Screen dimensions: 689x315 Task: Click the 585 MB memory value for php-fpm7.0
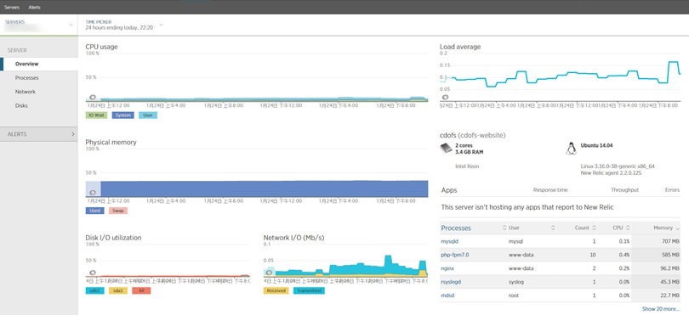pyautogui.click(x=670, y=255)
